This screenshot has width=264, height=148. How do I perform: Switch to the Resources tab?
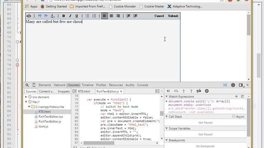coord(116,85)
